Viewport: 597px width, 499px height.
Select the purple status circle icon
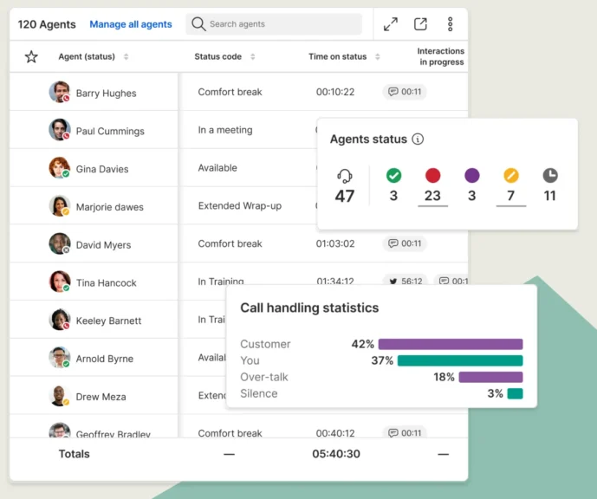tap(471, 175)
